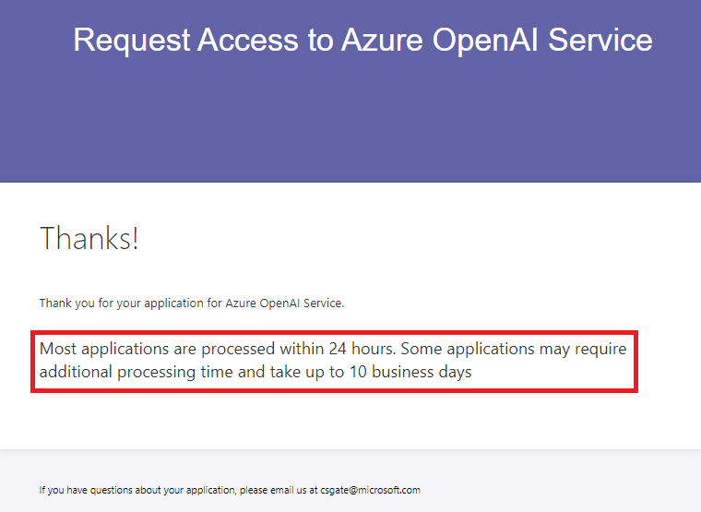Open the csgate@microsoft.com email link
701x512 pixels.
(370, 490)
